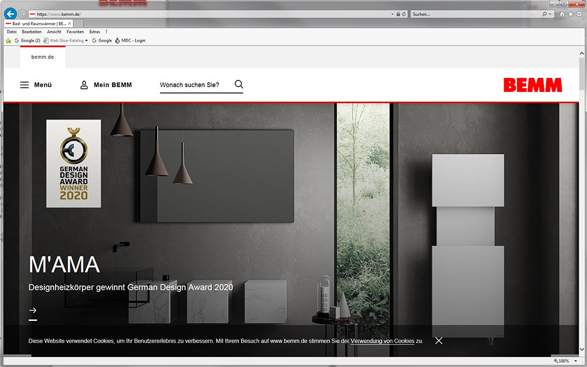Click the slide indicator bar below the arrow
Image resolution: width=587 pixels, height=367 pixels.
[x=33, y=320]
